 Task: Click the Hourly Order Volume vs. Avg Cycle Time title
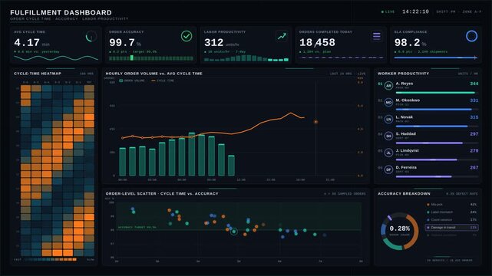pyautogui.click(x=154, y=74)
